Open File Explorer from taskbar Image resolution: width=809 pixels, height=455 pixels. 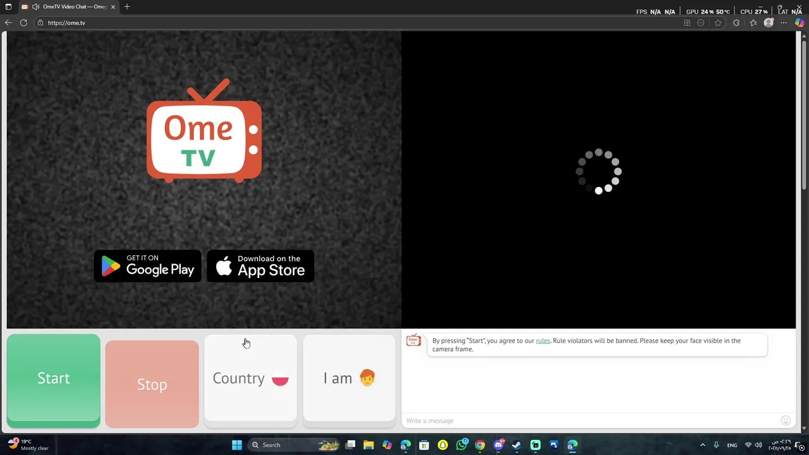(368, 445)
